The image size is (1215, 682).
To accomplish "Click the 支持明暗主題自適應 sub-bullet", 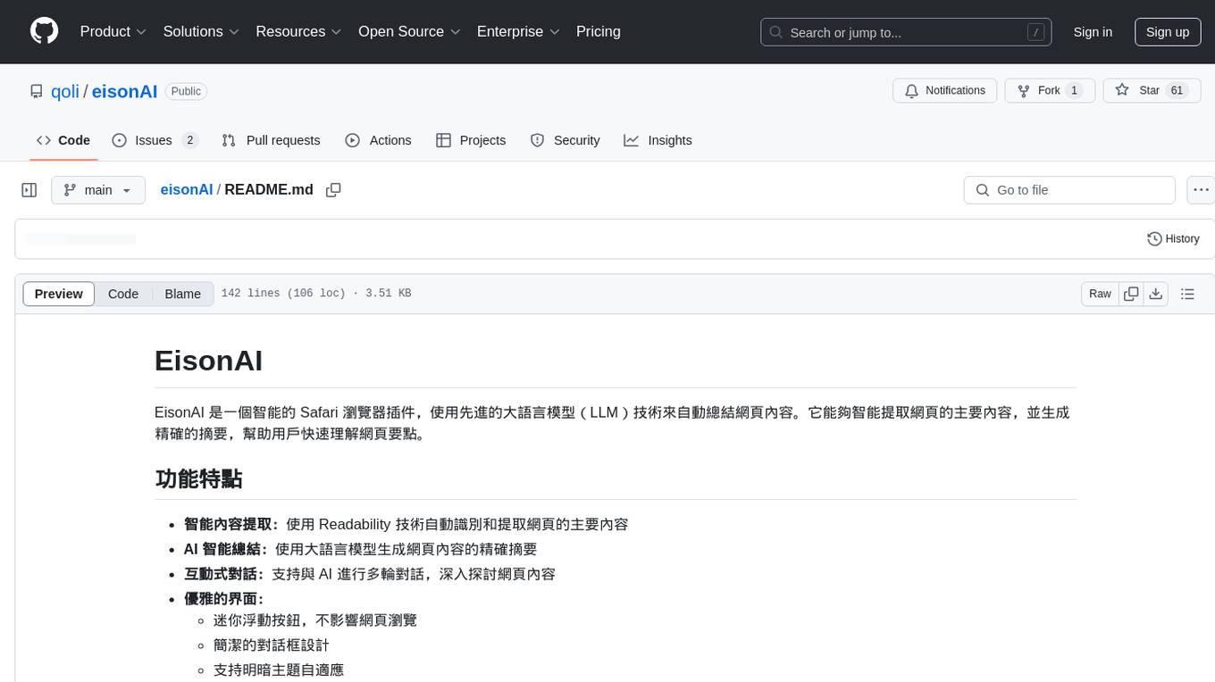I will 279,670.
